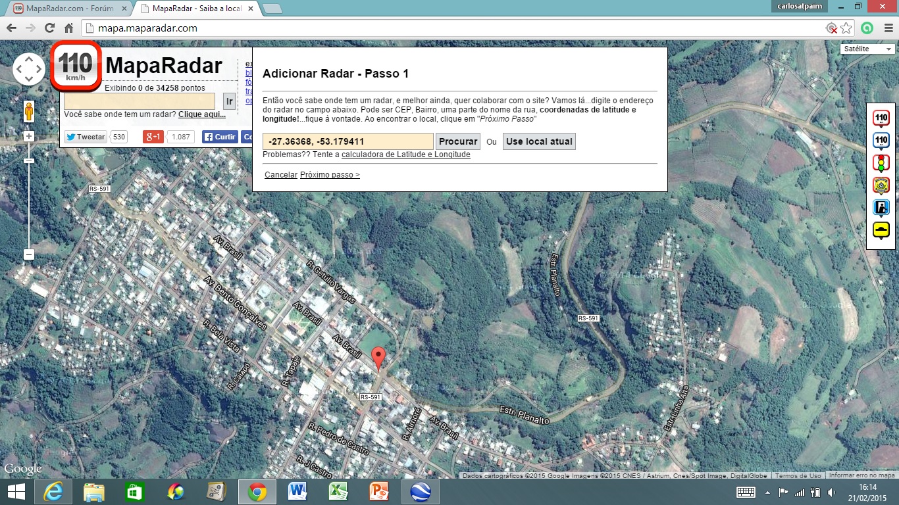This screenshot has height=505, width=899.
Task: Open File Explorer from the taskbar
Action: pyautogui.click(x=94, y=492)
